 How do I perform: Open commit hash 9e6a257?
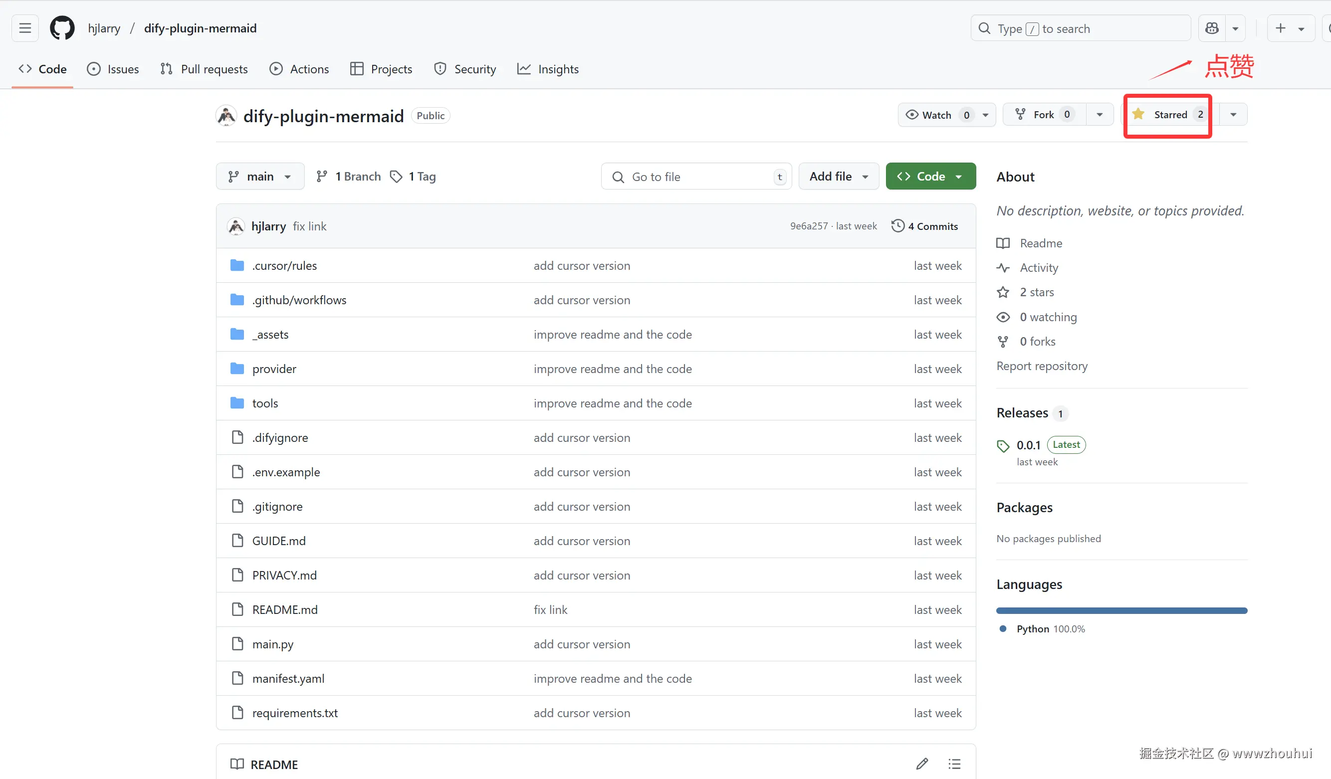(809, 226)
